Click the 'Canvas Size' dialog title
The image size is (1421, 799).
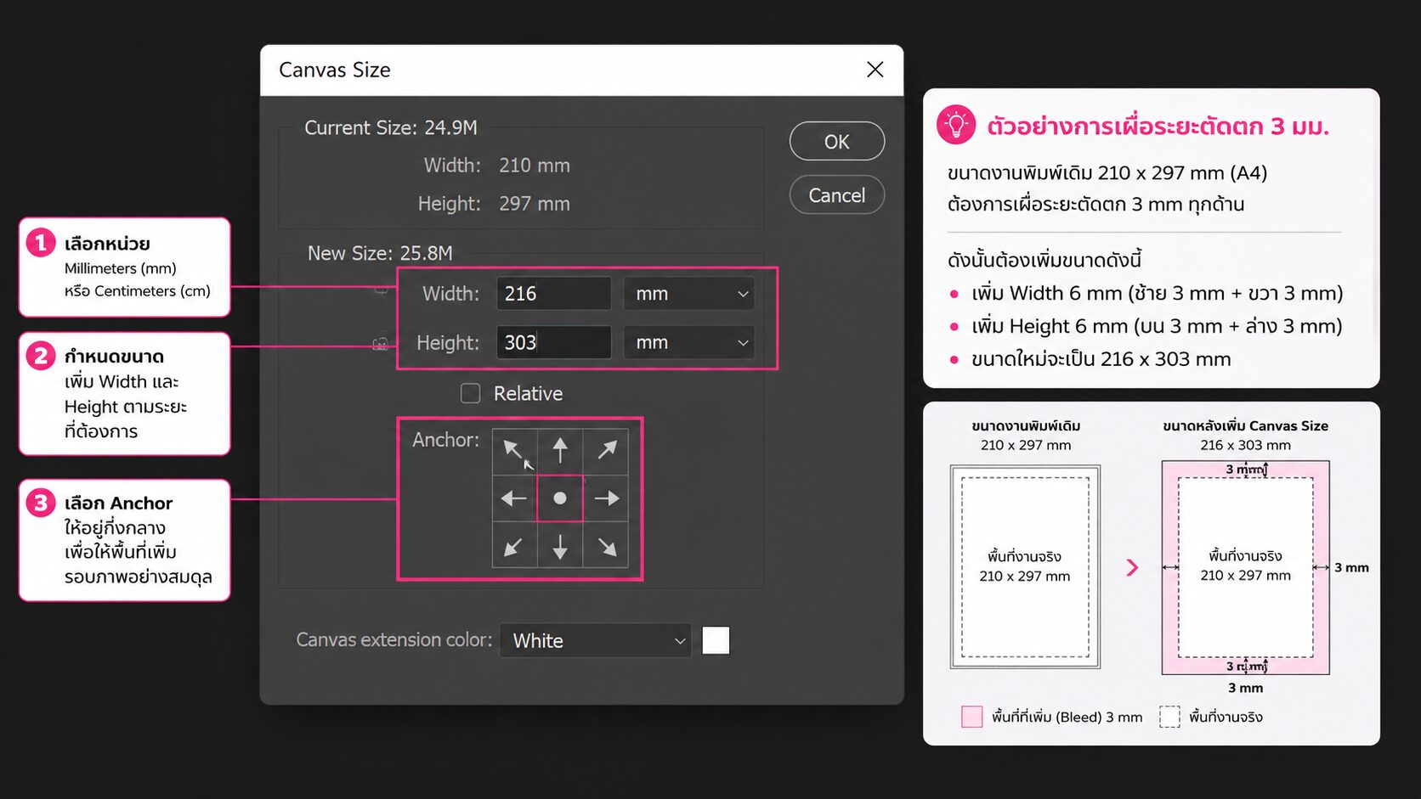pos(335,70)
